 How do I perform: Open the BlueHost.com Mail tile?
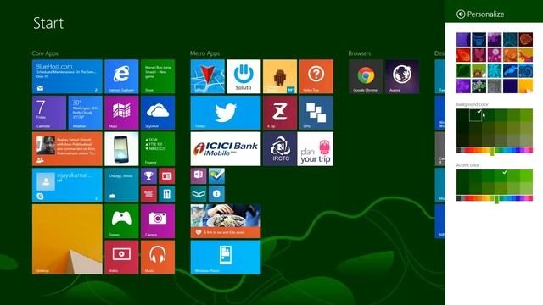(x=67, y=76)
